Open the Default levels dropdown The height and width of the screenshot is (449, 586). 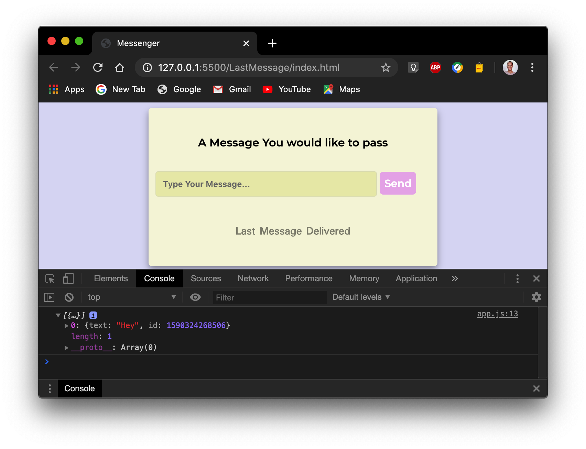click(x=360, y=297)
